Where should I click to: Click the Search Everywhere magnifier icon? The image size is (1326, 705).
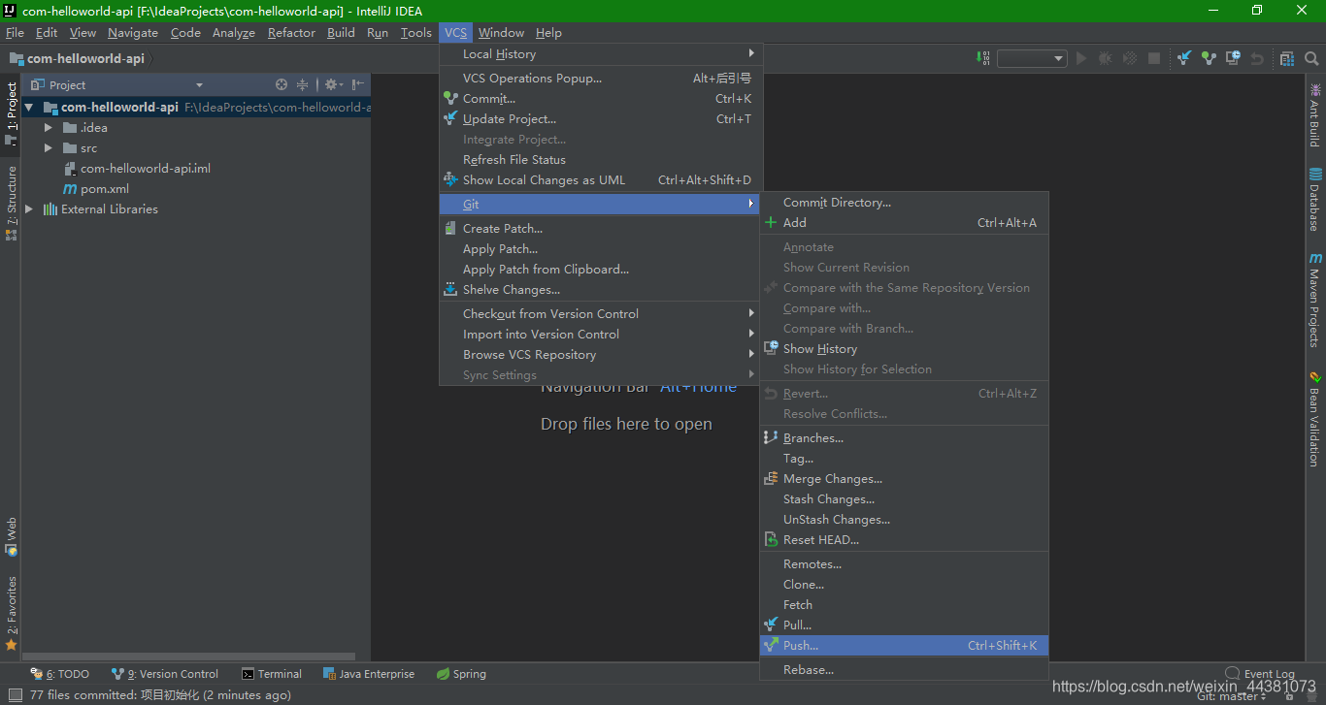coord(1310,58)
